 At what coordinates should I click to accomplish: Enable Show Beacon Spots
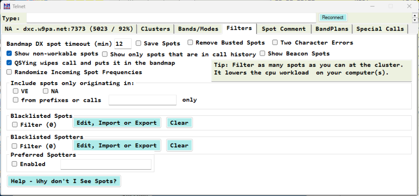click(x=263, y=54)
